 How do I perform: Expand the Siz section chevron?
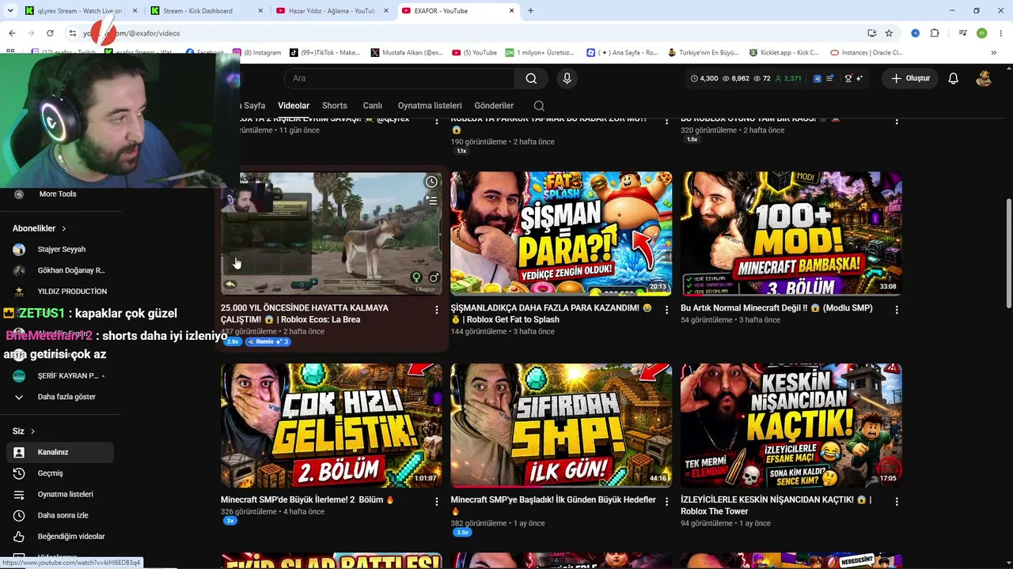[x=32, y=431]
